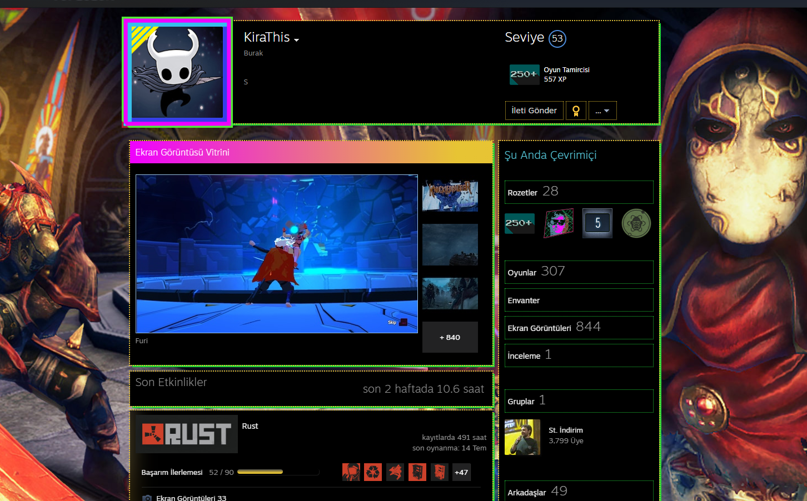Open the Ekran Görüntüleri 844 link
The image size is (807, 501).
[x=579, y=328]
